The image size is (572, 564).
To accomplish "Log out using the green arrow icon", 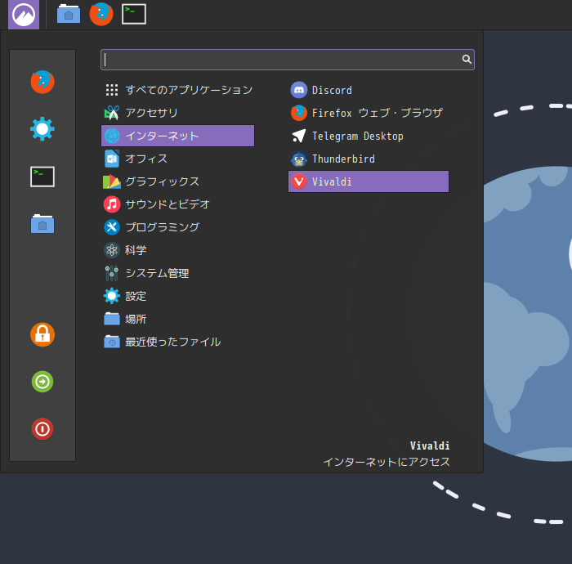I will click(x=42, y=382).
